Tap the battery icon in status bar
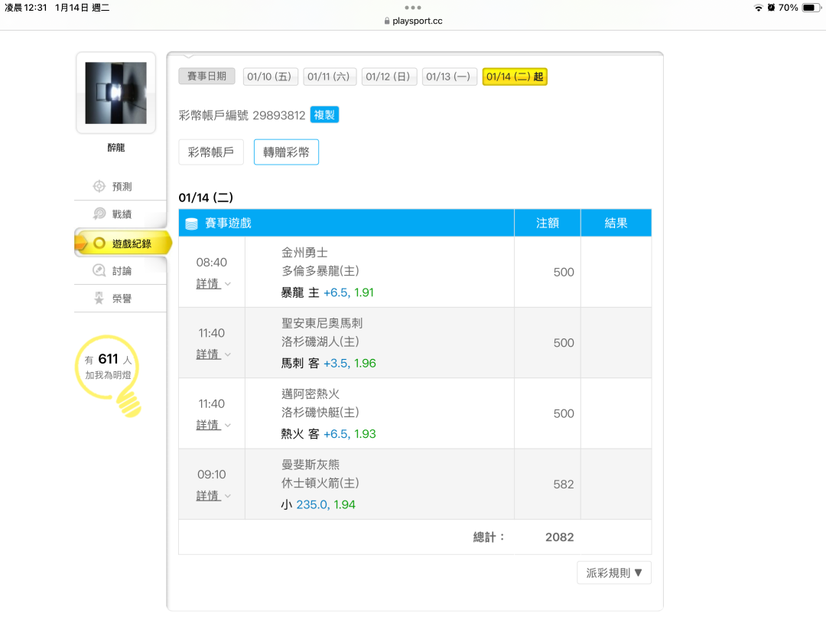The width and height of the screenshot is (826, 620). point(811,8)
